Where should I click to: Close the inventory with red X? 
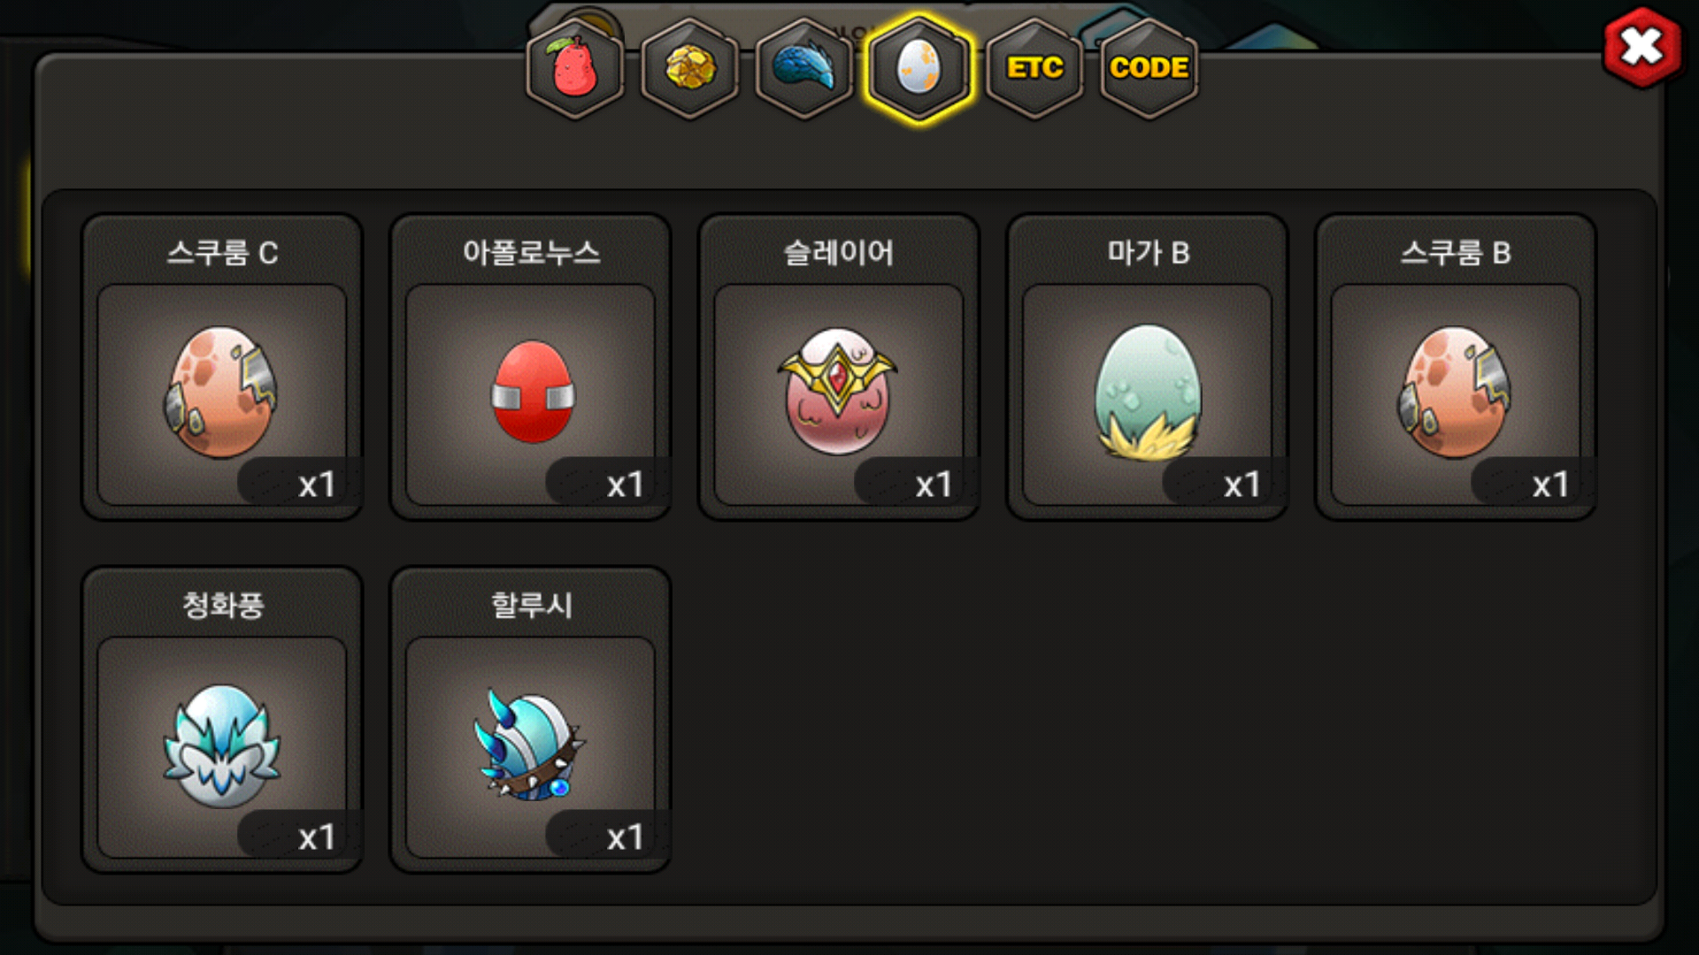click(x=1641, y=47)
